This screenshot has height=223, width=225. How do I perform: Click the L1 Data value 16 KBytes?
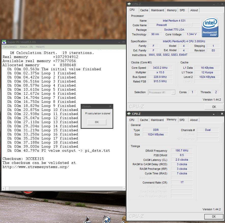(x=207, y=68)
